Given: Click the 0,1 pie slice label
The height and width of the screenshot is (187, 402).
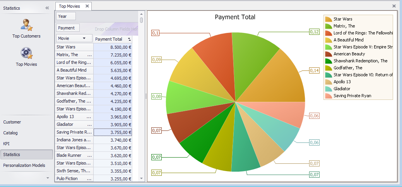Looking at the screenshot, I should click(156, 33).
